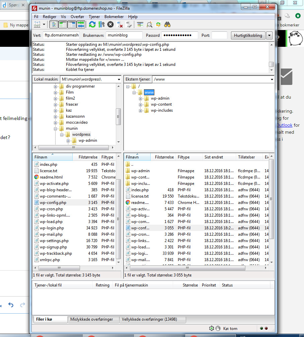Click the remote file list vertical scrollbar
Image resolution: width=304 pixels, height=337 pixels.
point(272,199)
